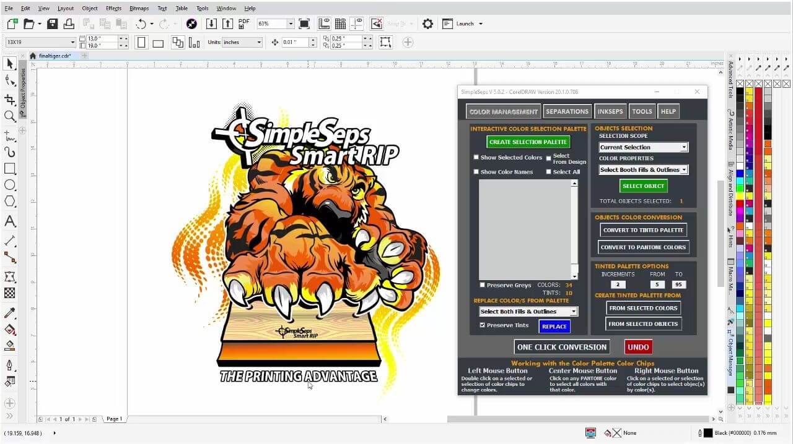Click the Print icon
This screenshot has height=444, width=793.
pos(69,23)
